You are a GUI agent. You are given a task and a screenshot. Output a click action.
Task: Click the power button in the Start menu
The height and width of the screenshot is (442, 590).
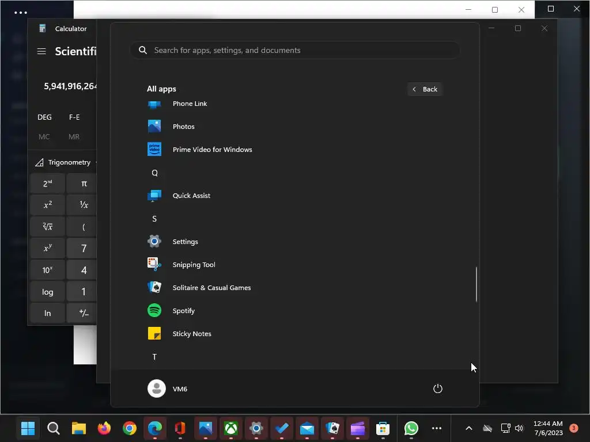click(x=438, y=388)
